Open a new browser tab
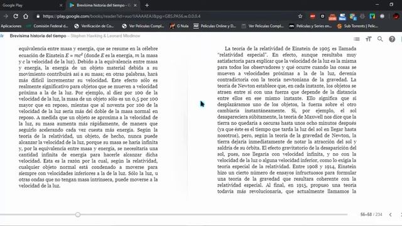Viewport: 402px width, 226px height. (x=147, y=5)
